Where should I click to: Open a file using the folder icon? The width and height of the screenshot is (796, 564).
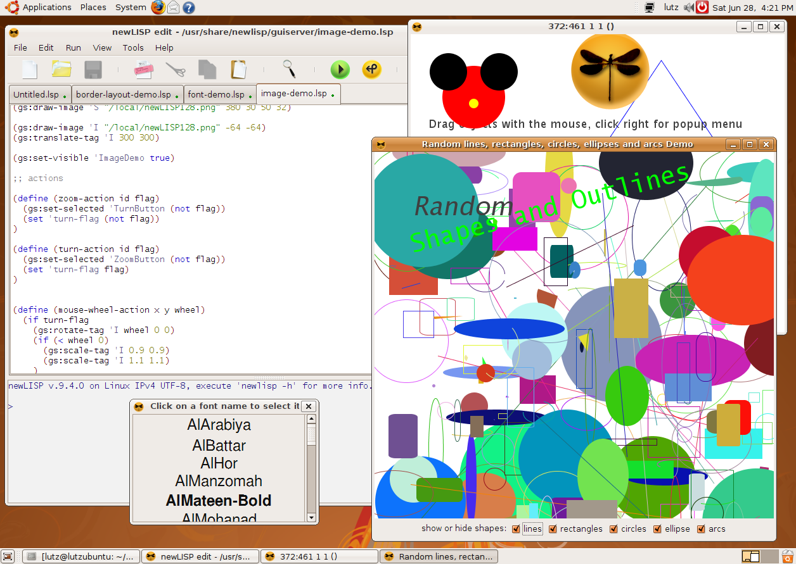[x=61, y=69]
